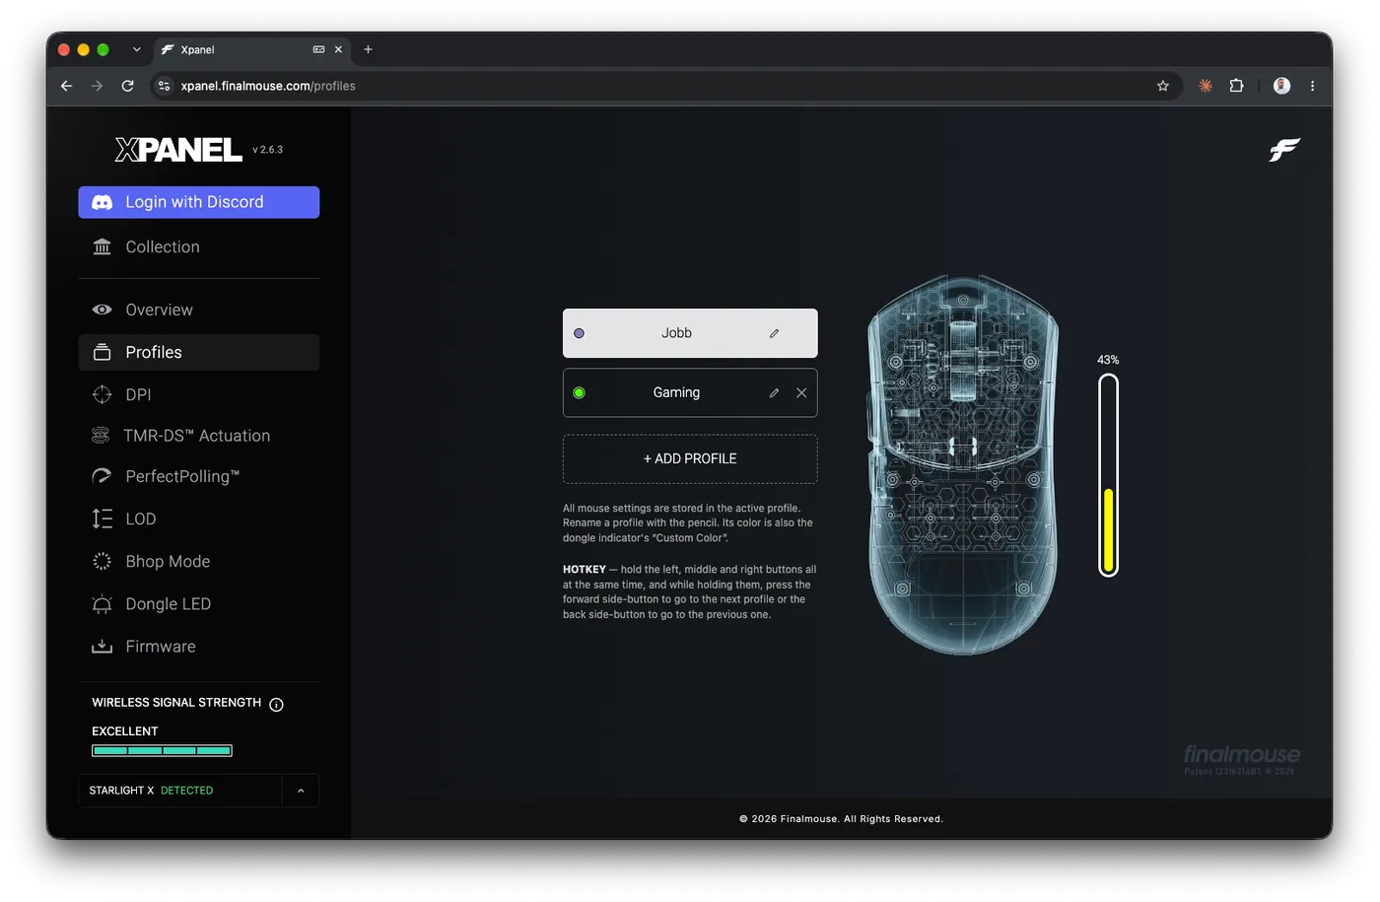Click the Jobb profile color dot
Viewport: 1380px width, 902px height.
tap(579, 333)
